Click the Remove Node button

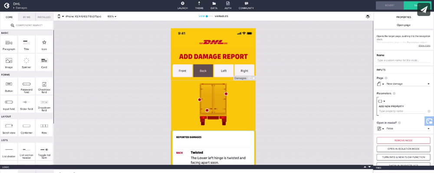403,141
